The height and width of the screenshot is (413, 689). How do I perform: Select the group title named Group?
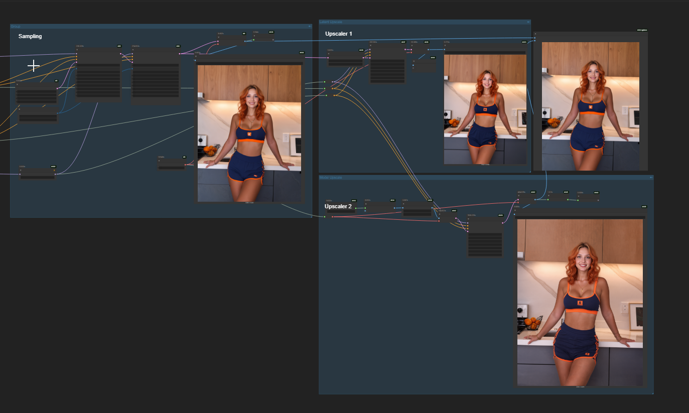pyautogui.click(x=16, y=26)
